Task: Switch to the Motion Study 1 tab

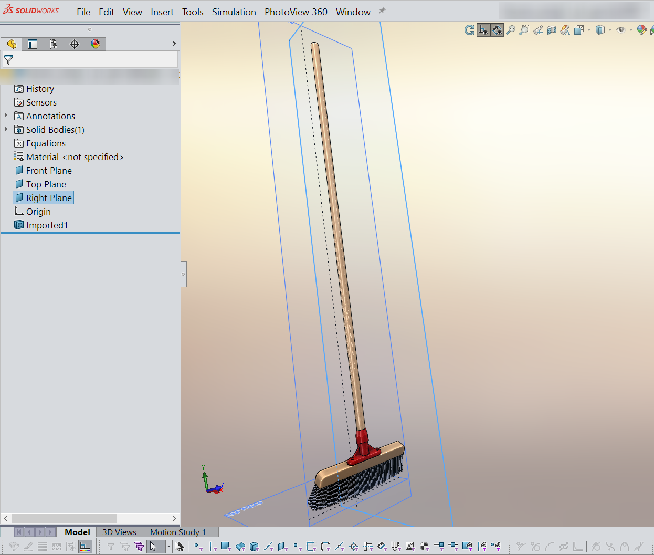Action: [178, 532]
